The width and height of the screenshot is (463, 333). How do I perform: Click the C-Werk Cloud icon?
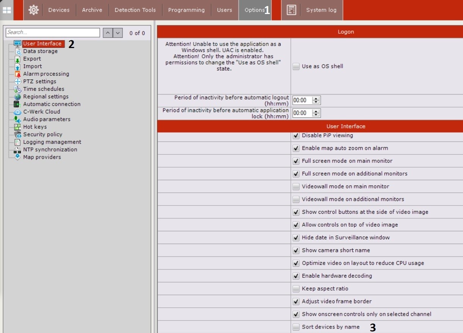[17, 112]
